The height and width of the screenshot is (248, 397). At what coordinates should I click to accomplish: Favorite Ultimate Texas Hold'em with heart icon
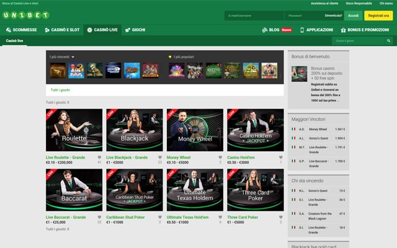[220, 217]
